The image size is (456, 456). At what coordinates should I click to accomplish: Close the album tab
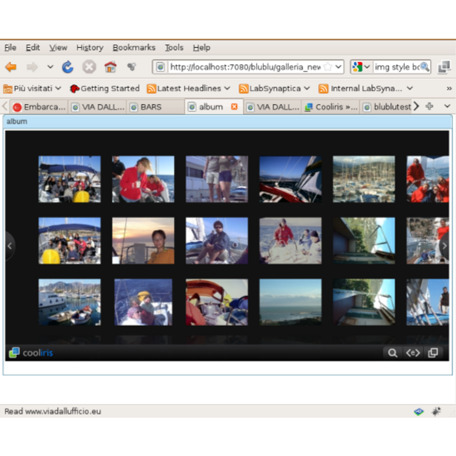click(234, 107)
